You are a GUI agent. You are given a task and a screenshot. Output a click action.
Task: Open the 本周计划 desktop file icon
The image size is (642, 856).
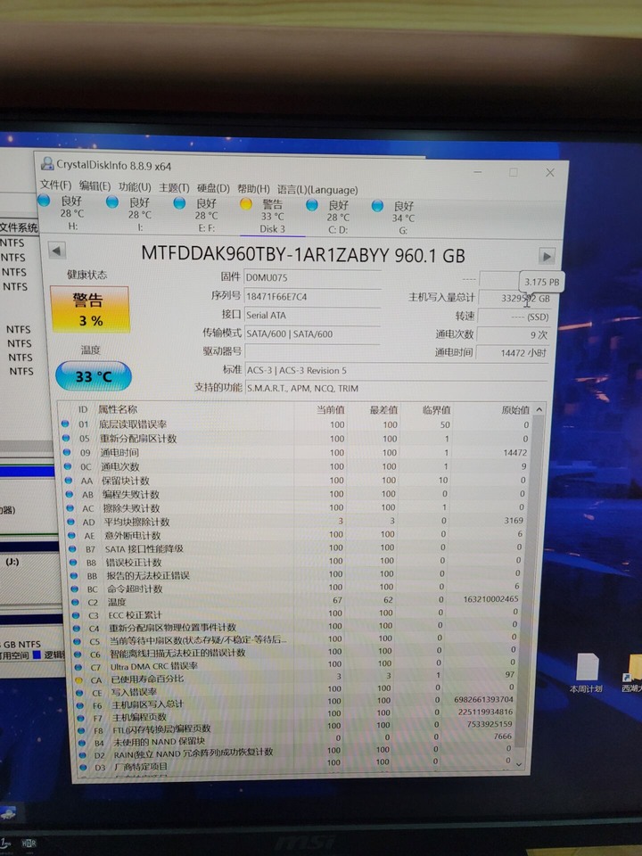click(x=587, y=672)
